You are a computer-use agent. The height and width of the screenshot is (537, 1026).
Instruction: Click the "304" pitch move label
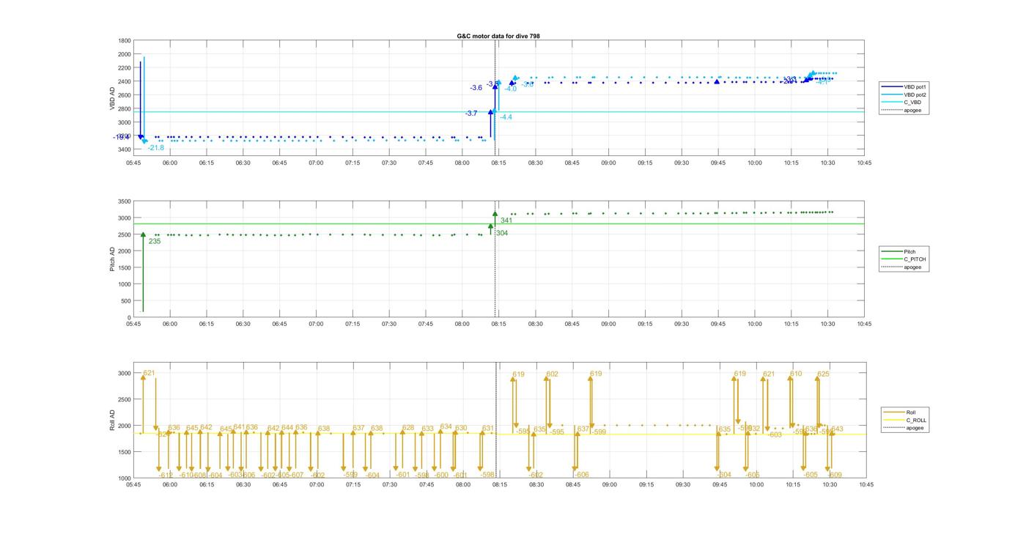coord(502,233)
